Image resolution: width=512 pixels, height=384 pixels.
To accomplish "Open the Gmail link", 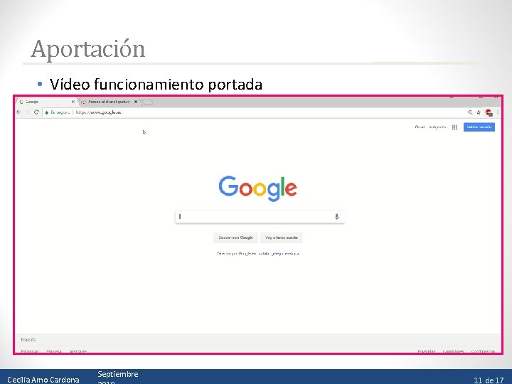I will pos(420,127).
